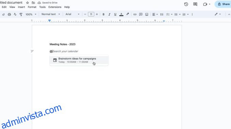Star the untitled document

click(x=27, y=3)
